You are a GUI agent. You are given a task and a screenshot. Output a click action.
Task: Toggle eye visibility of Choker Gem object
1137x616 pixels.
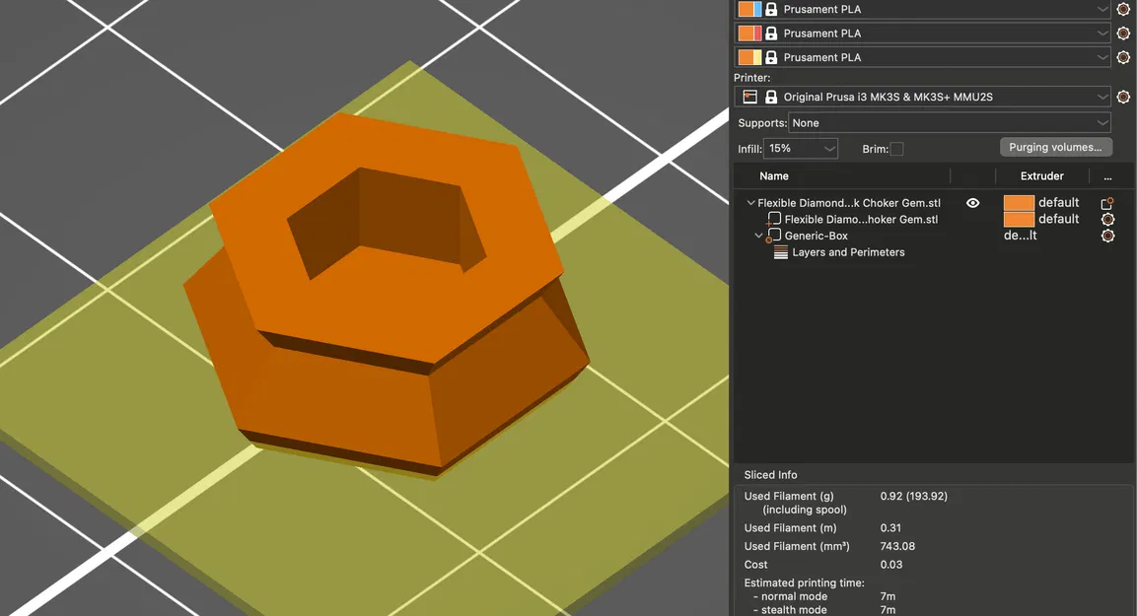[973, 203]
